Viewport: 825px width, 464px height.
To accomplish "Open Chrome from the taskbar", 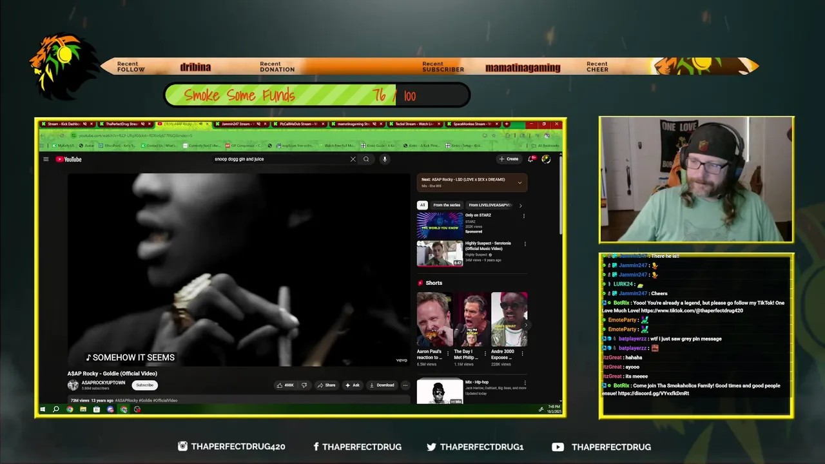I will click(70, 409).
